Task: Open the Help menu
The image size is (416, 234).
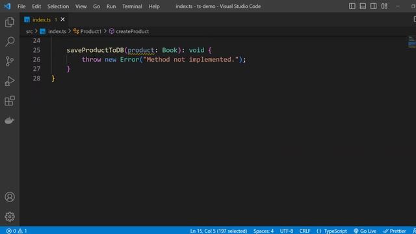Action: click(x=154, y=6)
